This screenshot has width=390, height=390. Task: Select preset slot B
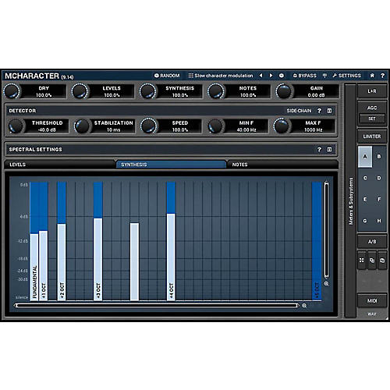(379, 157)
